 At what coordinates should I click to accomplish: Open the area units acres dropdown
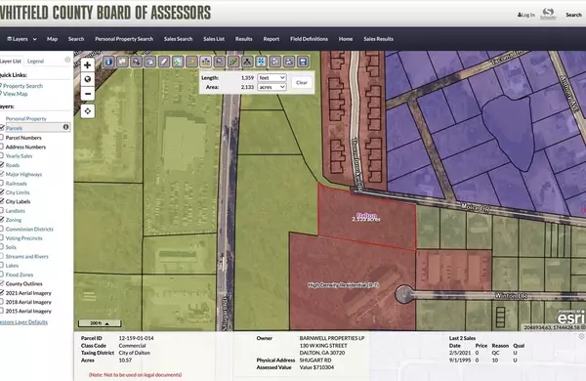272,87
